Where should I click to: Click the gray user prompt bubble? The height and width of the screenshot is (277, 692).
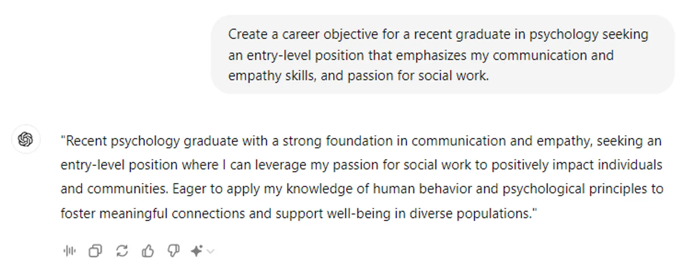pyautogui.click(x=443, y=54)
